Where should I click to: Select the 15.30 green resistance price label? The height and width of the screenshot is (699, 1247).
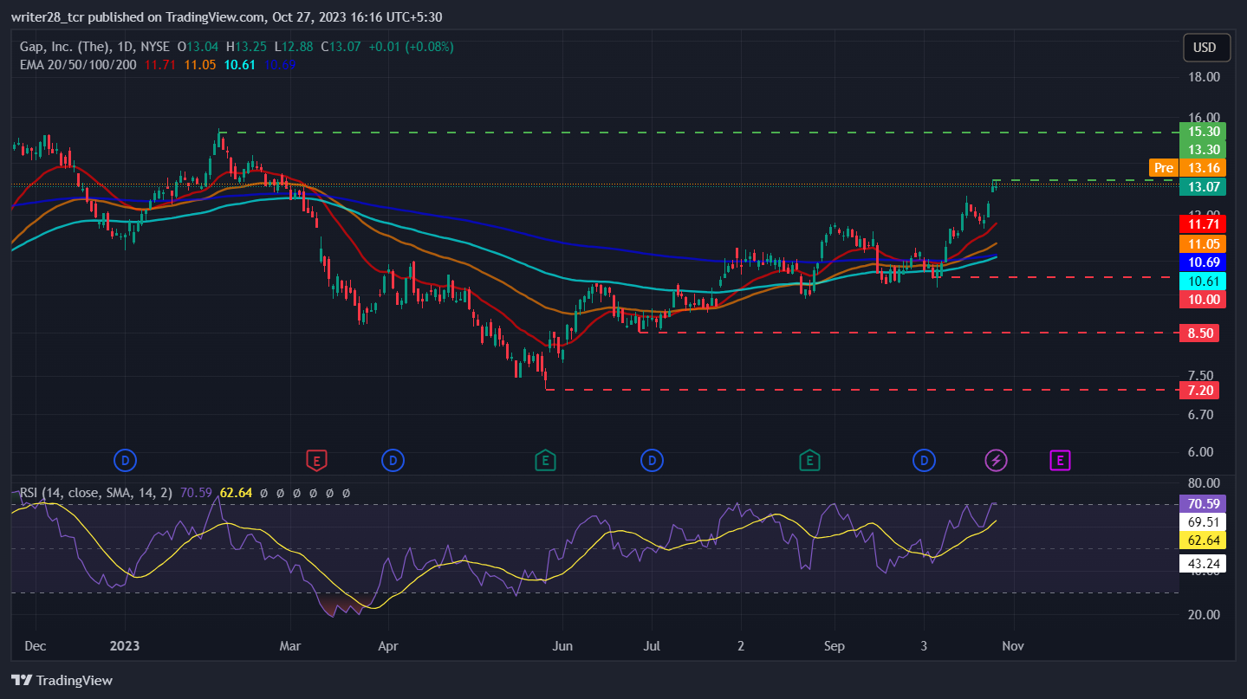[1205, 132]
